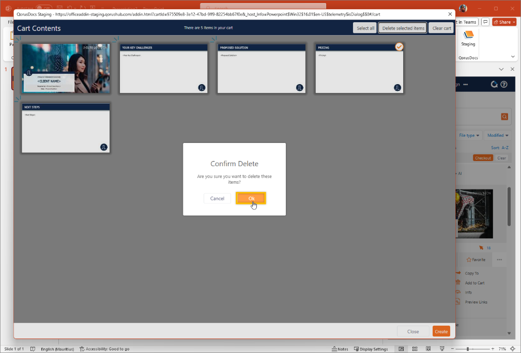The width and height of the screenshot is (521, 353).
Task: Confirm deletion with the Ok button
Action: (251, 198)
